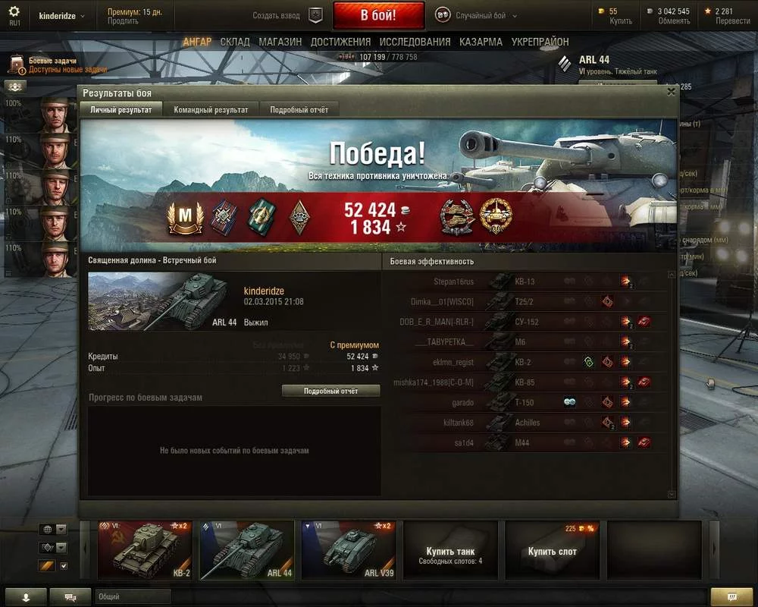758x607 pixels.
Task: Open the settings gear icon
Action: 14,11
